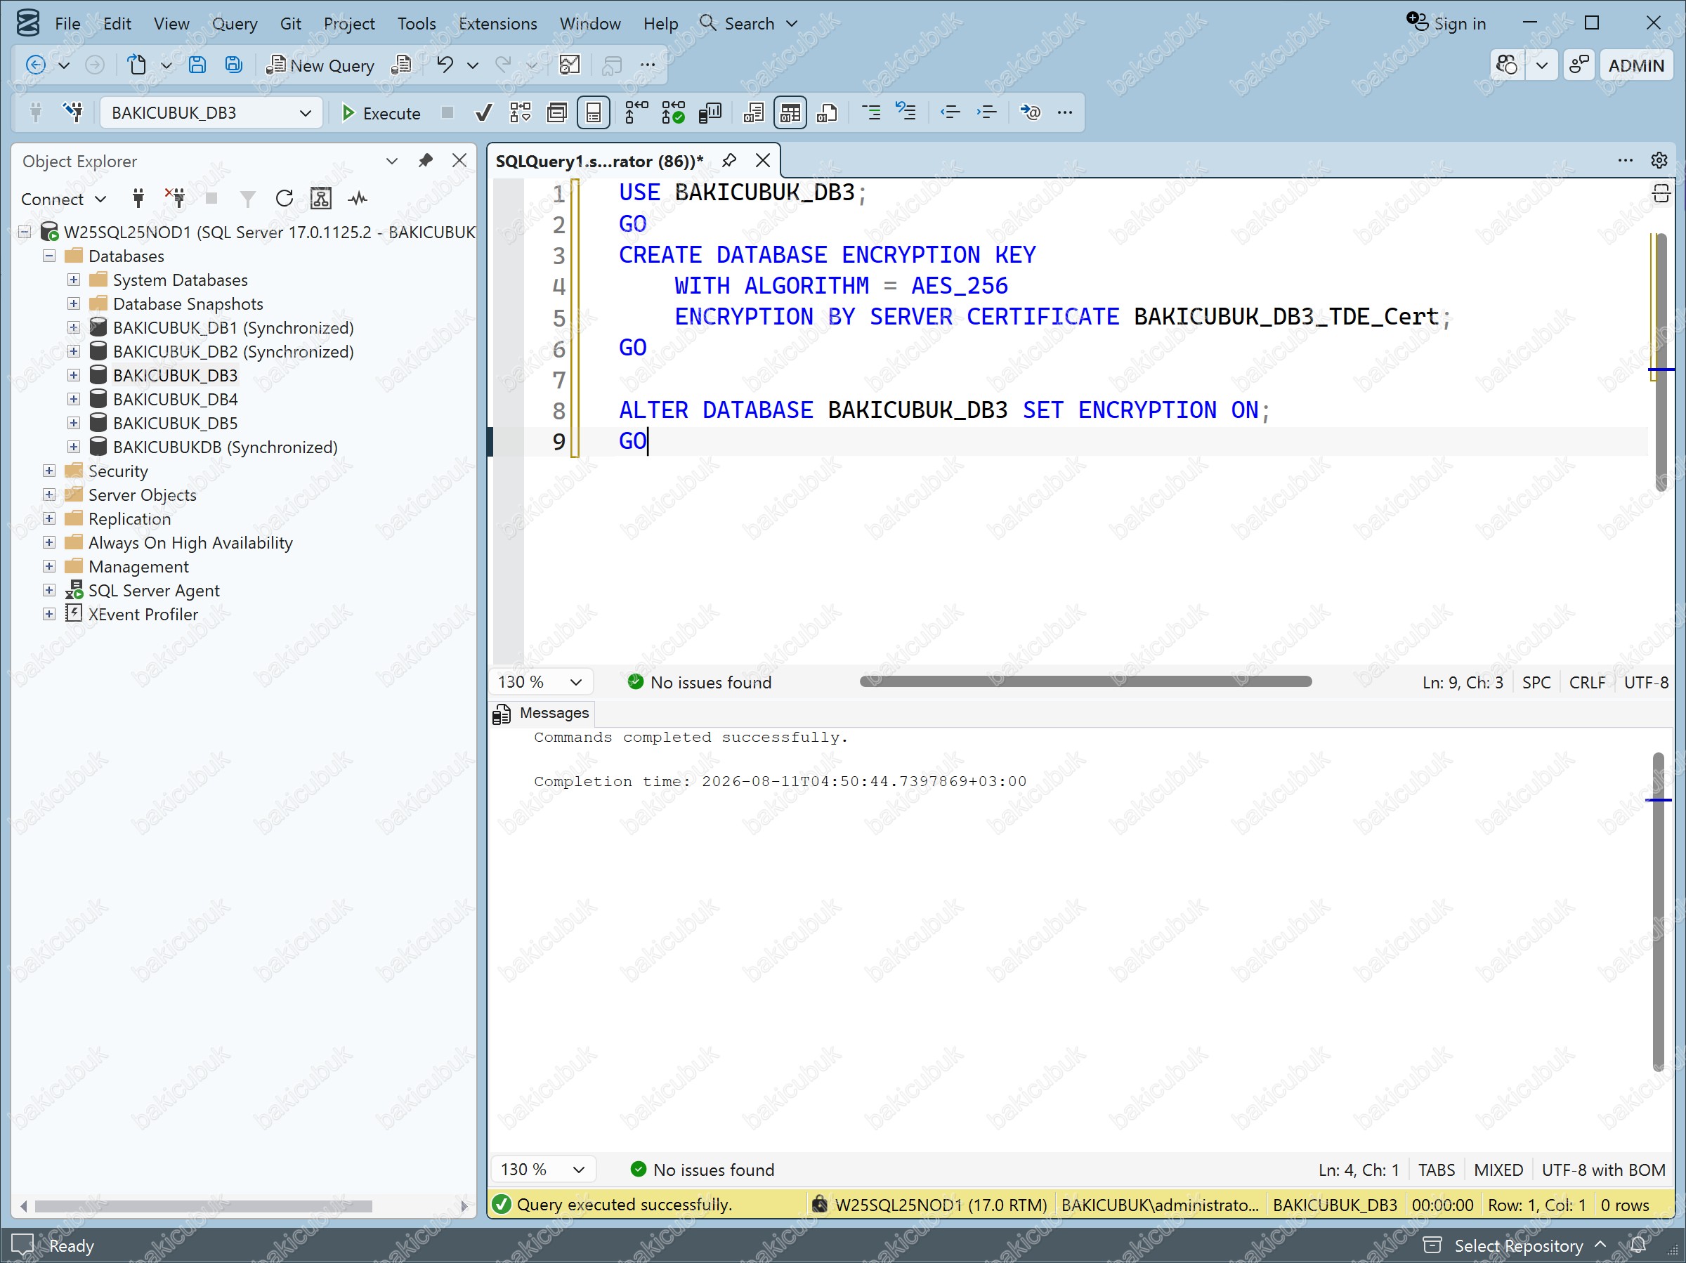Click the Object Explorer horizontal scrollbar
Screen dimensions: 1686x1263
pos(204,1206)
